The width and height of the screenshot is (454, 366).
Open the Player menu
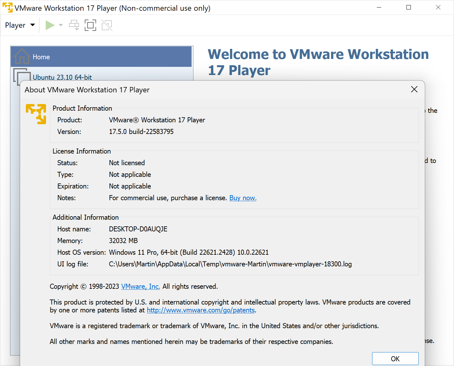[20, 25]
